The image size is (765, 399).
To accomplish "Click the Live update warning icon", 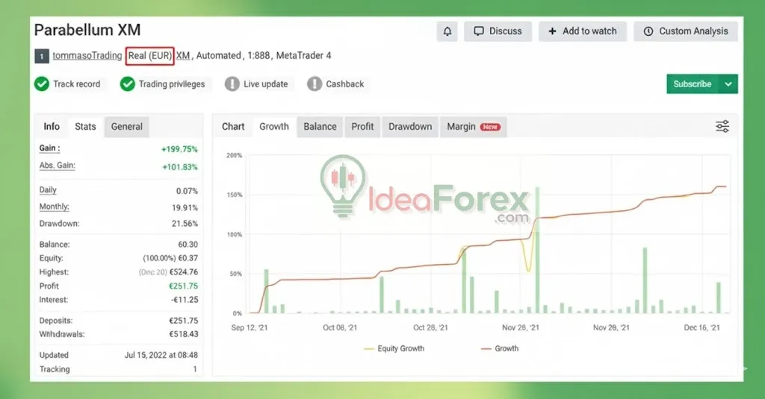I will point(232,84).
